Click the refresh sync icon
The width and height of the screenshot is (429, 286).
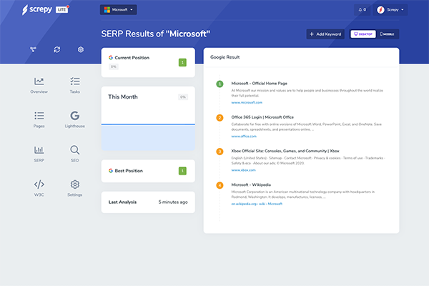coord(57,49)
